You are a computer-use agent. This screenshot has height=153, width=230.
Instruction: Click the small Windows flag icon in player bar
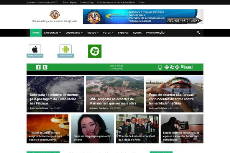tap(172, 67)
